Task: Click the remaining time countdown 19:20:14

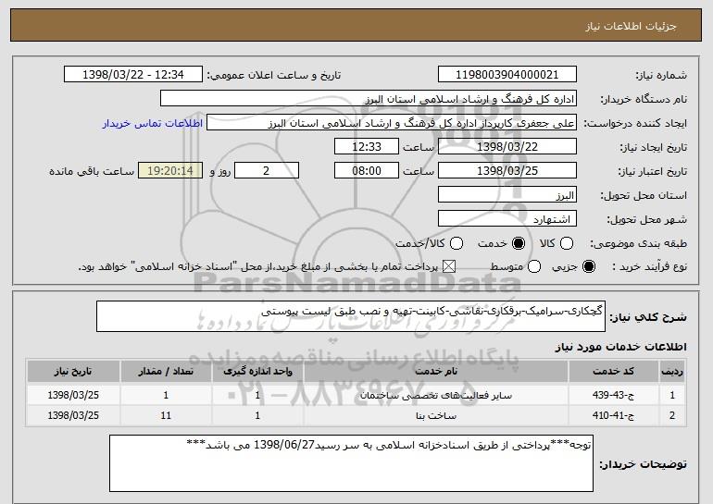Action: [170, 171]
